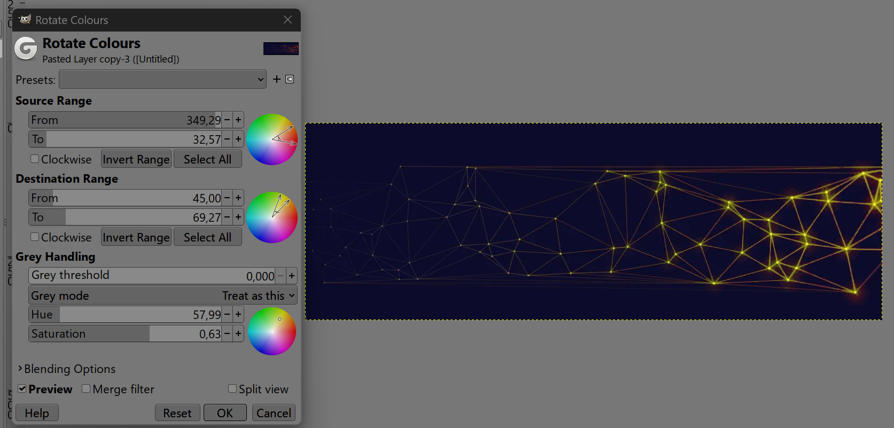Enable Clockwise for the Destination Range
The height and width of the screenshot is (428, 894).
click(x=35, y=237)
